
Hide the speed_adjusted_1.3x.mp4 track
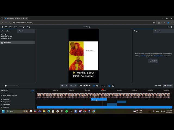1,95
